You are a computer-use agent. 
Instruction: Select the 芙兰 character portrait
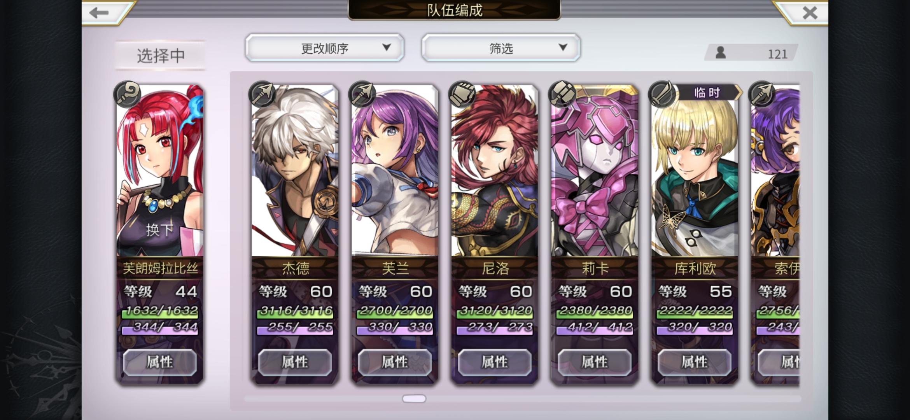tap(395, 171)
